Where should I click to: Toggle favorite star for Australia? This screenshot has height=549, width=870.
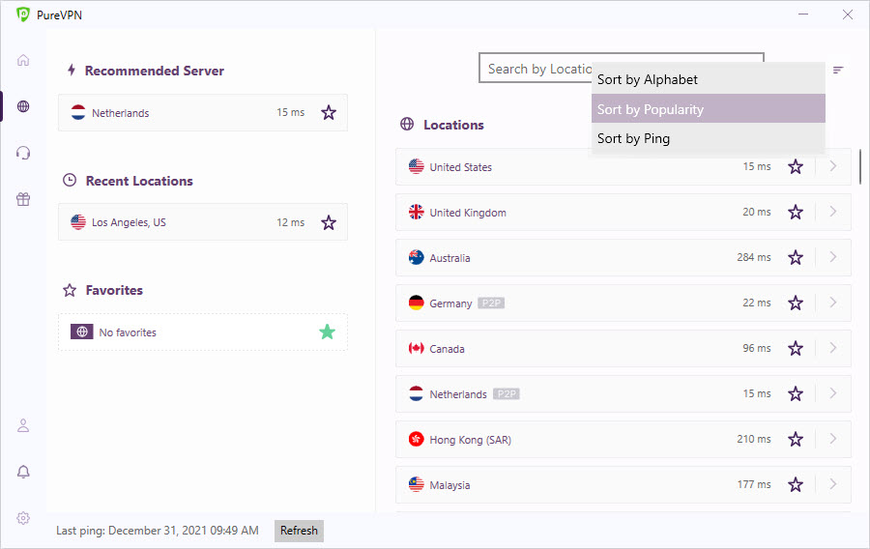point(796,257)
